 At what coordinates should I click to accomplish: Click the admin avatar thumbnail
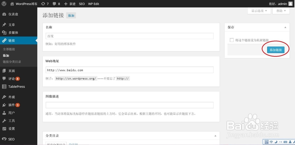(291, 4)
